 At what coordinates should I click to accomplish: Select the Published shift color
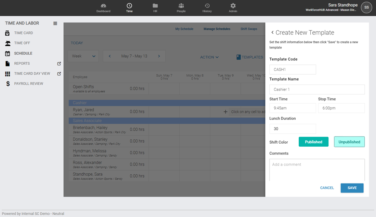point(313,142)
